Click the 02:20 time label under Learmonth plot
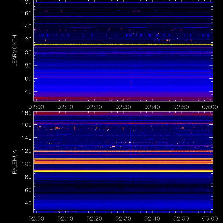 [x=94, y=107]
